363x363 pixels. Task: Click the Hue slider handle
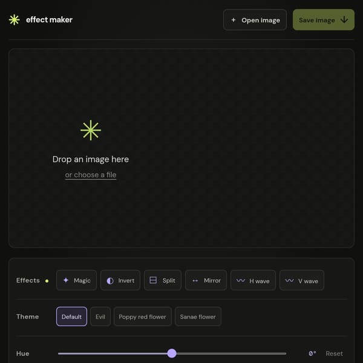pos(172,353)
